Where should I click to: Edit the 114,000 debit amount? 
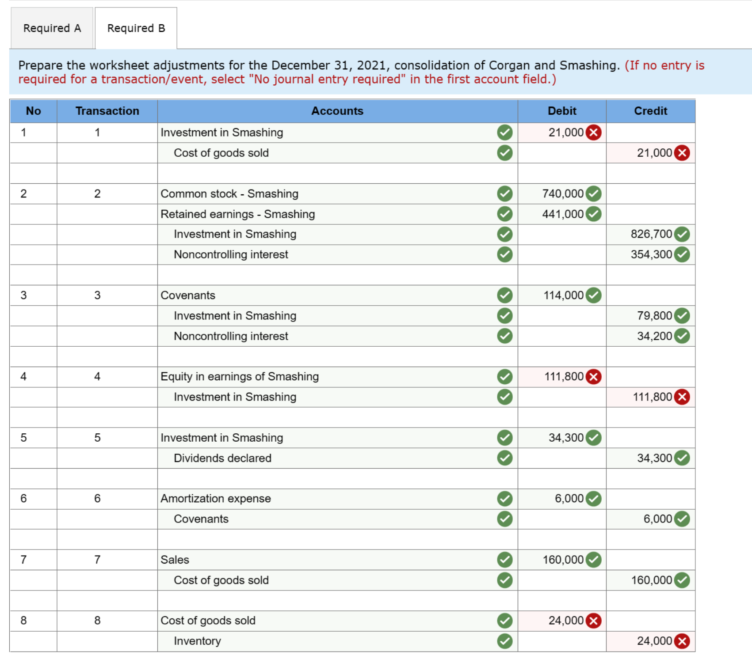point(562,295)
